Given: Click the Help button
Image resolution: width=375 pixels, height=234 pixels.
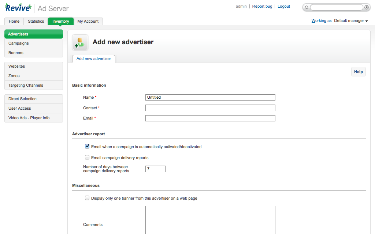Looking at the screenshot, I should [358, 72].
